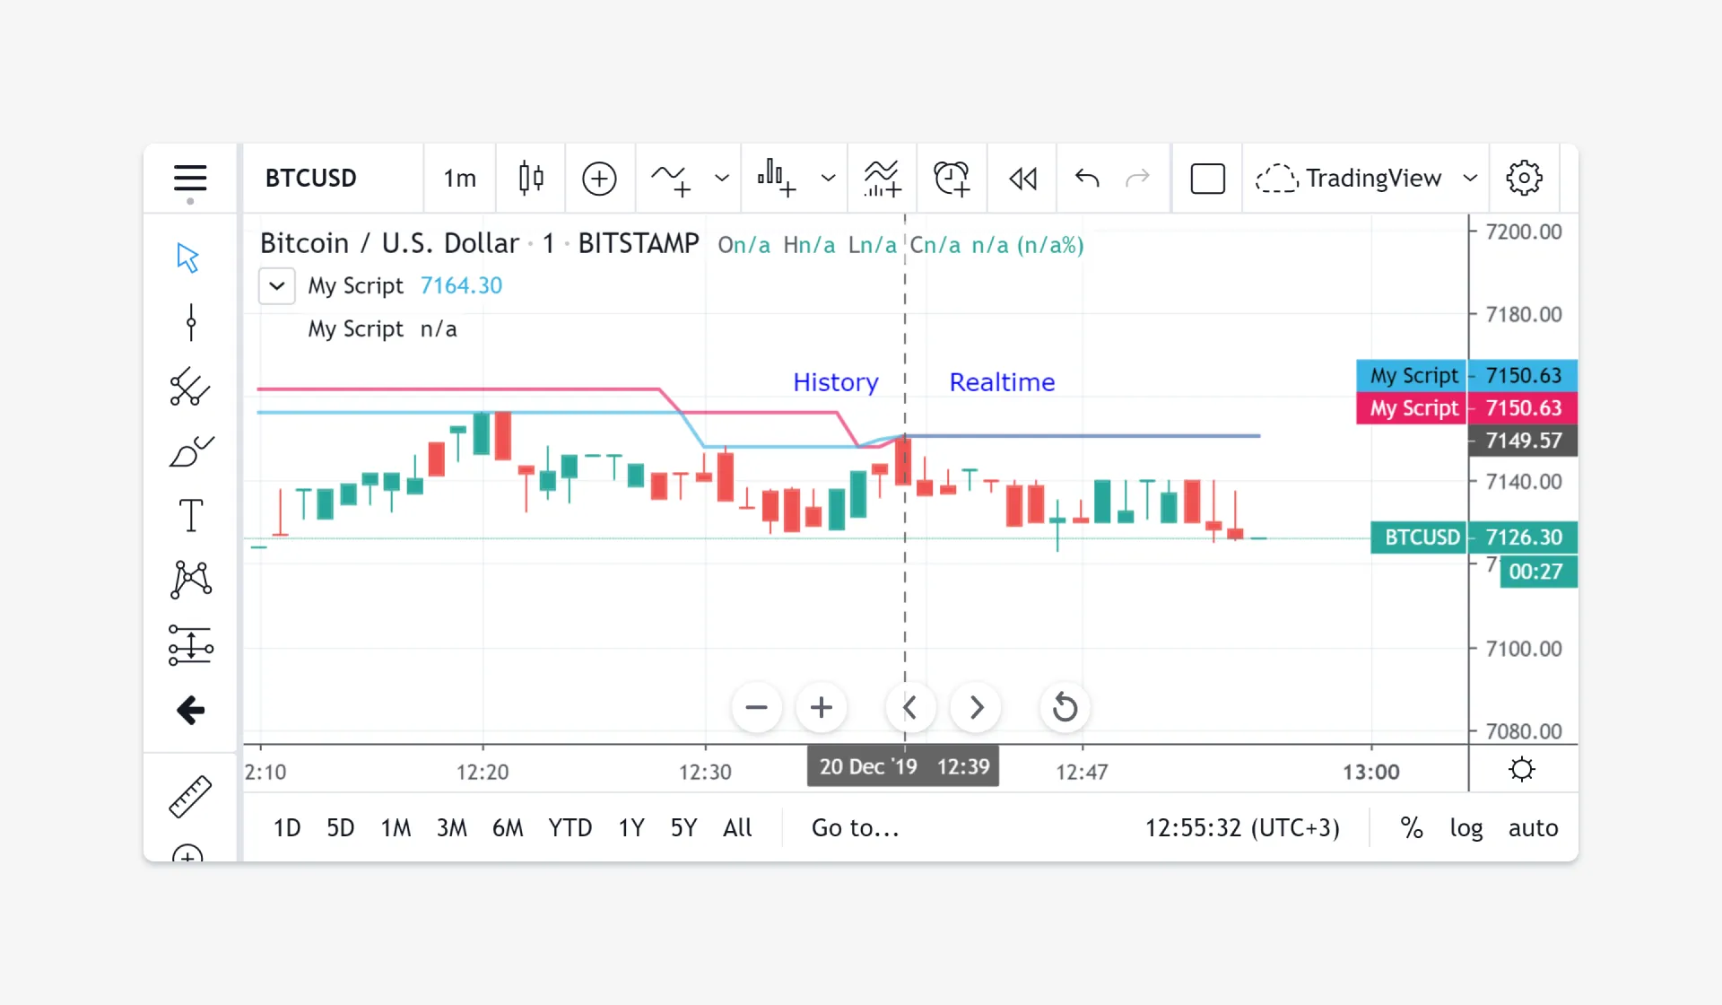Screen dimensions: 1722x1005
Task: Open chart settings gear icon
Action: coord(1524,178)
